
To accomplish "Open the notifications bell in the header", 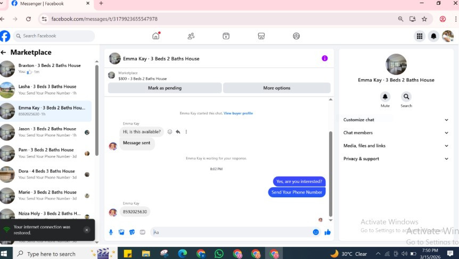I will point(433,36).
